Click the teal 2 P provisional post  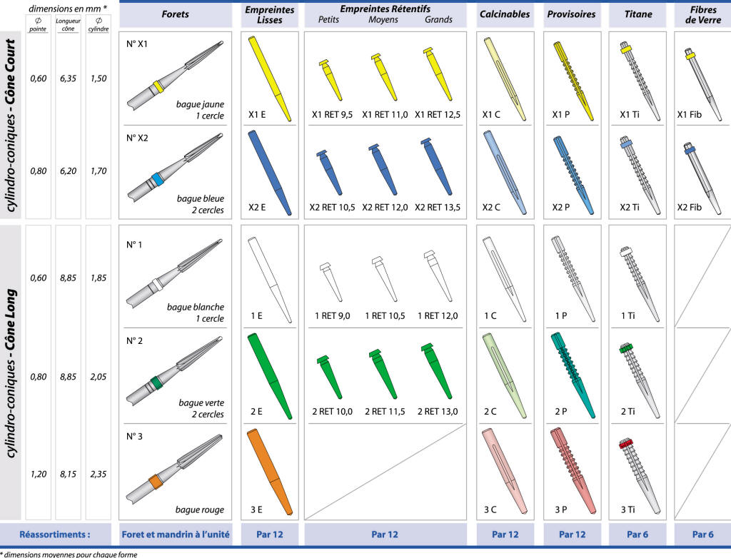point(572,375)
